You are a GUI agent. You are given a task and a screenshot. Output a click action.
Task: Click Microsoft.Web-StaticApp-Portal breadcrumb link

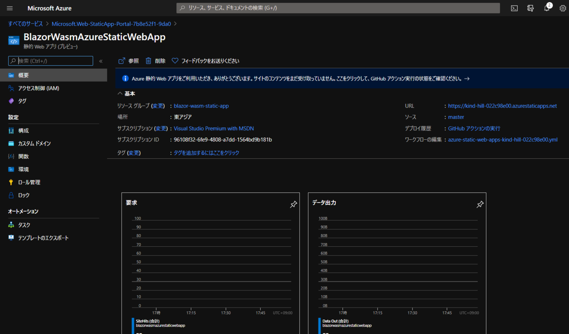point(111,24)
